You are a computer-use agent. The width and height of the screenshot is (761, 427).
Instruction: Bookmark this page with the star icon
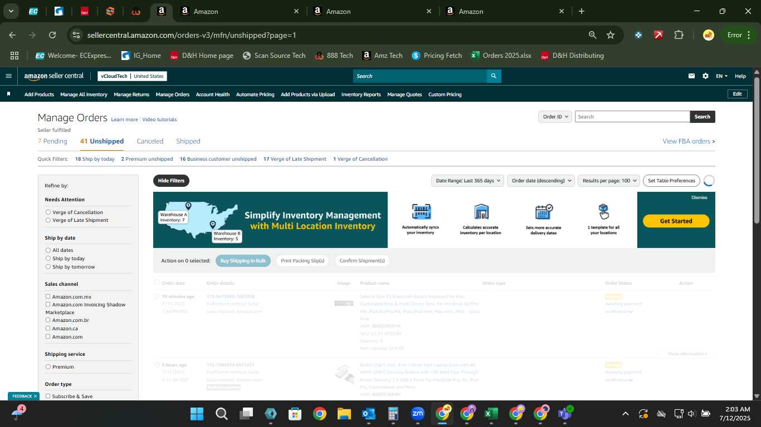(611, 35)
